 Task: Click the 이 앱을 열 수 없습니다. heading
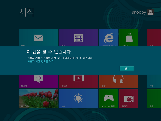click(49, 52)
